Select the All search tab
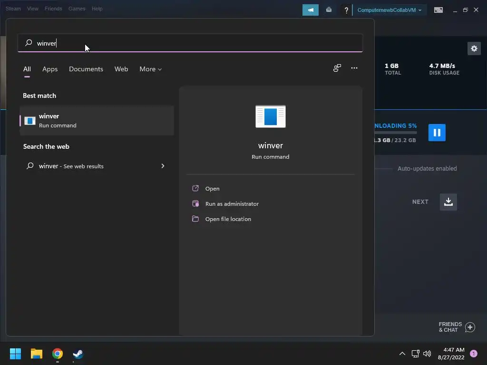487x365 pixels. (x=27, y=69)
